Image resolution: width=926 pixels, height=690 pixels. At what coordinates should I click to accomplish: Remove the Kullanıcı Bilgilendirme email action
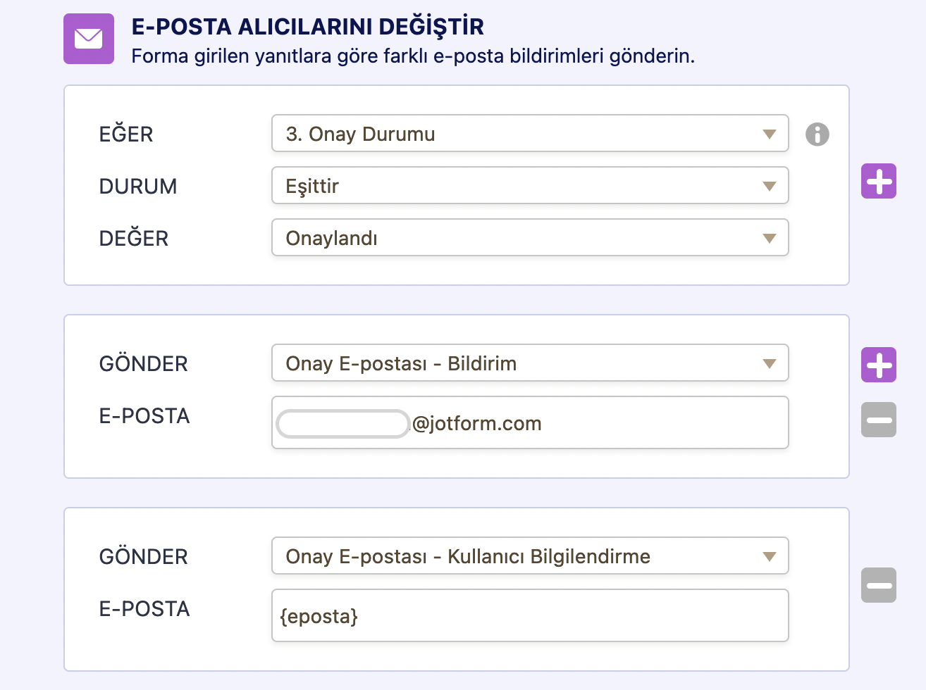pyautogui.click(x=878, y=585)
